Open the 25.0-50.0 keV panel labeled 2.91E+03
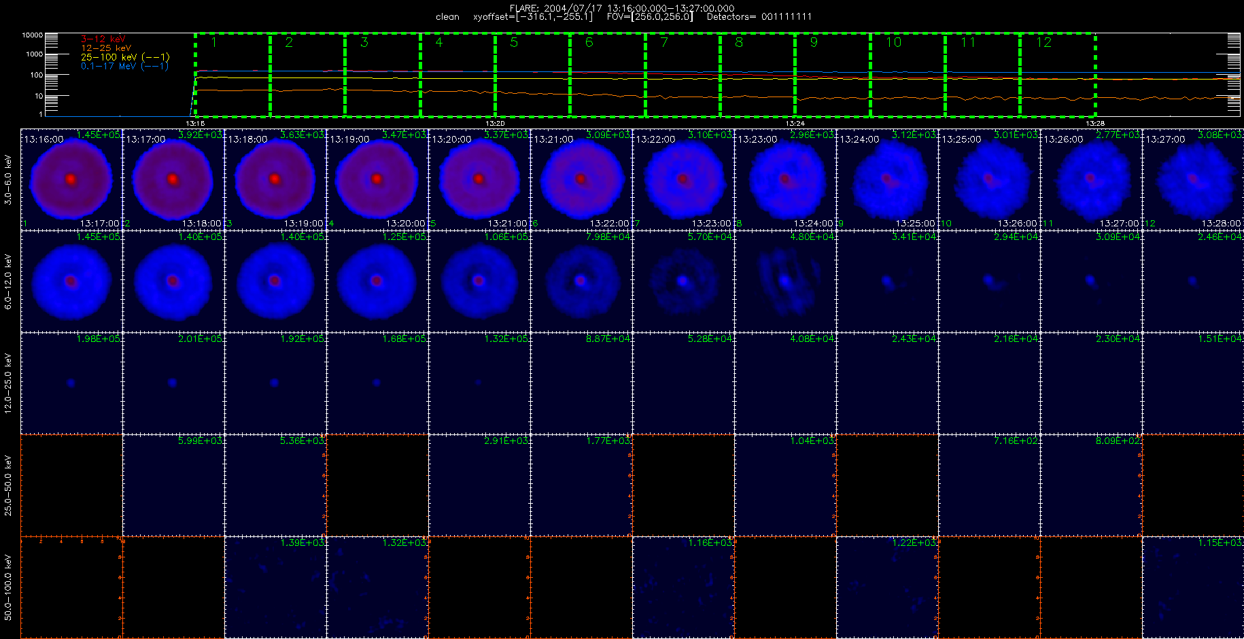 479,485
